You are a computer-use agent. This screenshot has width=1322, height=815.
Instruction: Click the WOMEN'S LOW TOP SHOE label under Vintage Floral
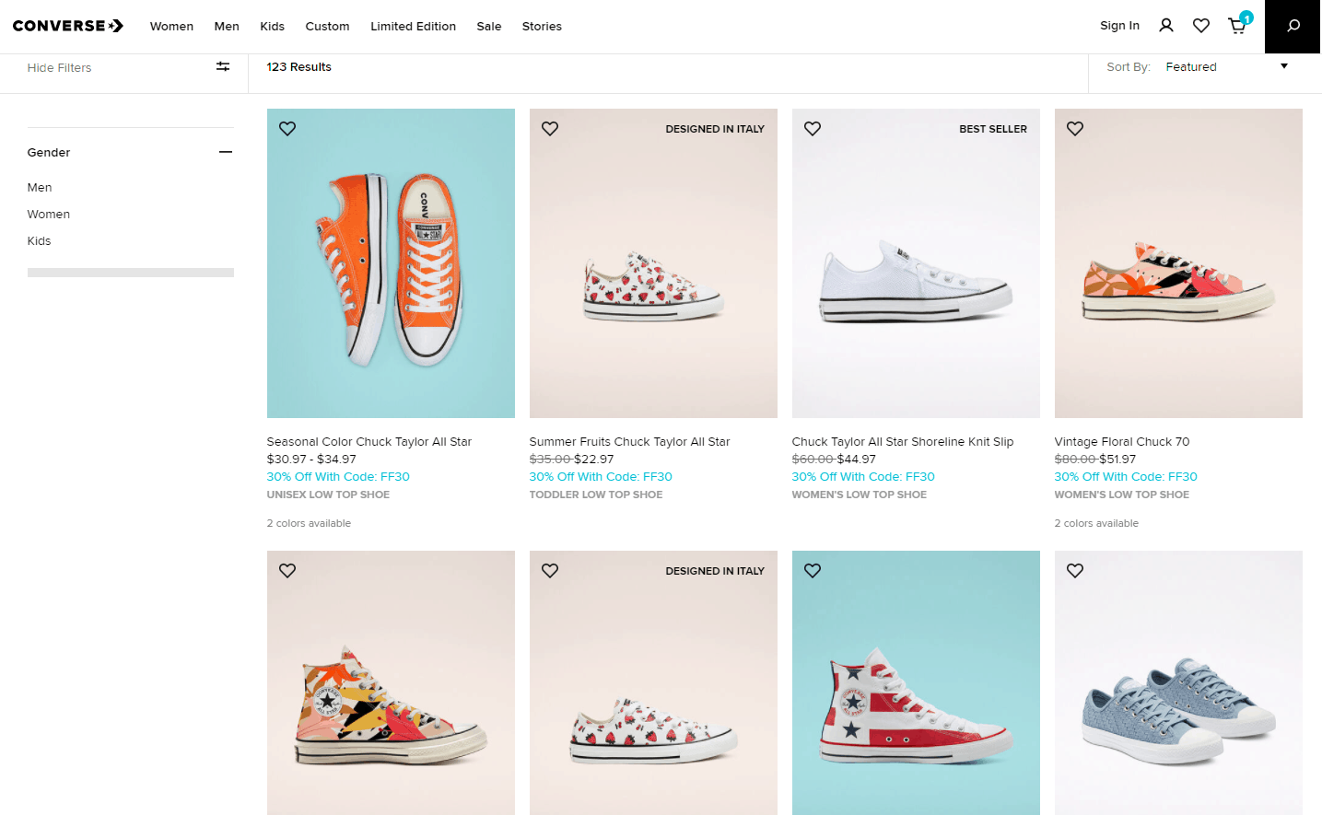[x=1122, y=495]
